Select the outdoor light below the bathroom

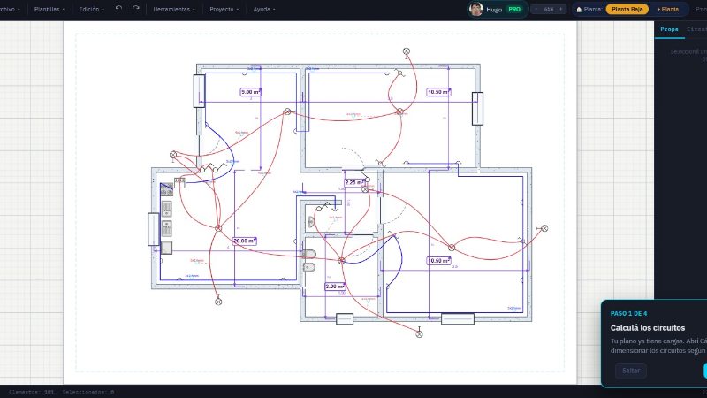(419, 334)
